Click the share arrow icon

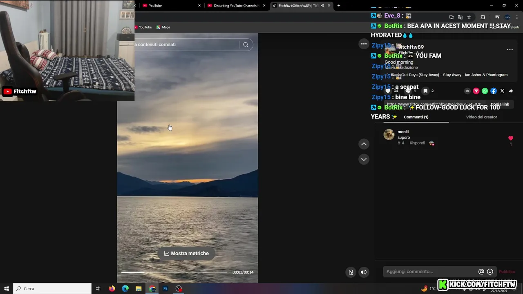(511, 91)
